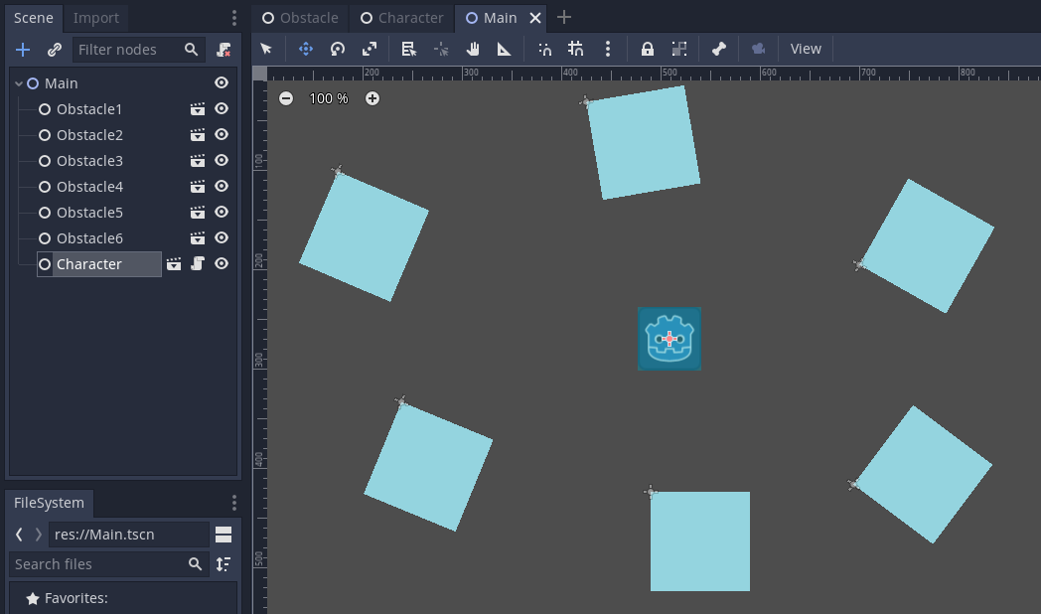This screenshot has width=1041, height=614.
Task: Open the editable children script icon on Character
Action: point(197,263)
